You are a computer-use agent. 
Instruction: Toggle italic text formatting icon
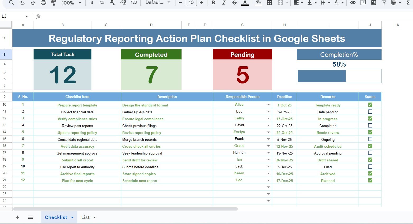[x=224, y=3]
